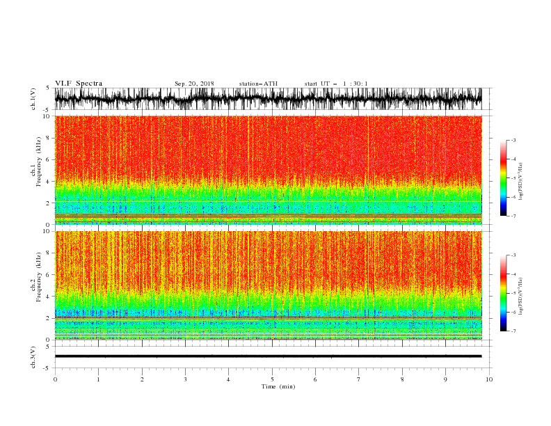Click the 8 kHz tick label on ch.2 axis
The height and width of the screenshot is (426, 551).
[48, 253]
